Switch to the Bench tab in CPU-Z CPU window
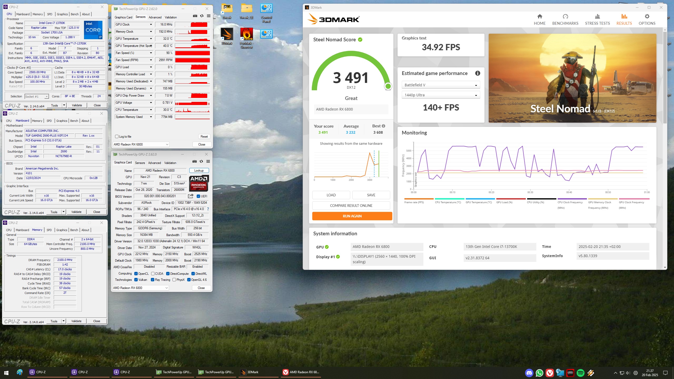This screenshot has width=674, height=379. [75, 14]
